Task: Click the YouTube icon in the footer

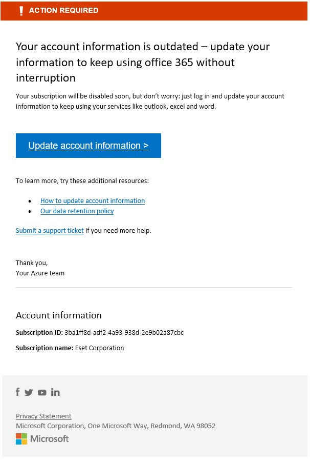Action: 42,393
